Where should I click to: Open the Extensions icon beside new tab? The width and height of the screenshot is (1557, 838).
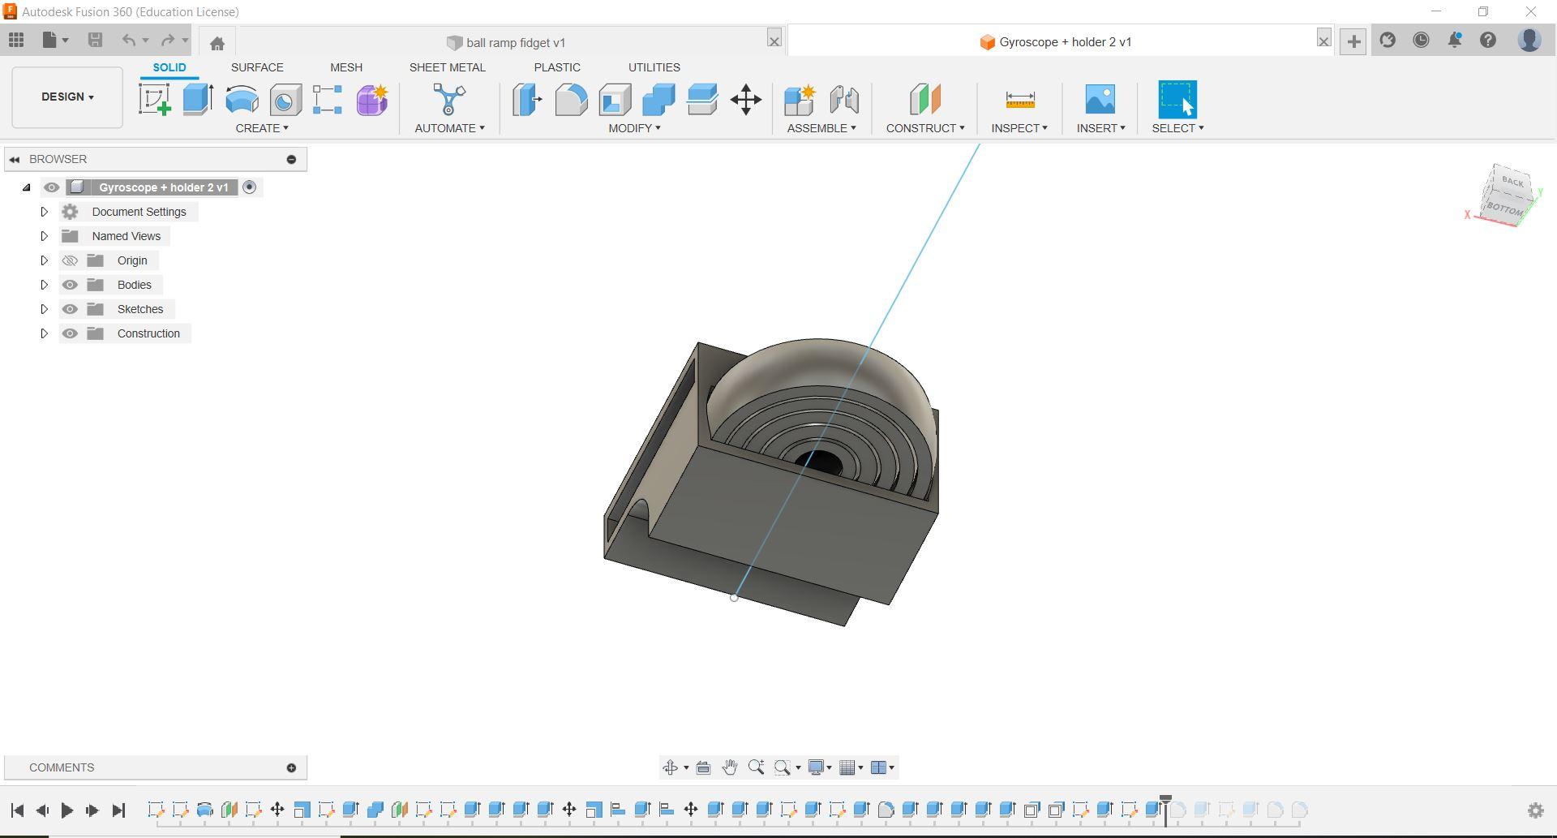[1388, 40]
